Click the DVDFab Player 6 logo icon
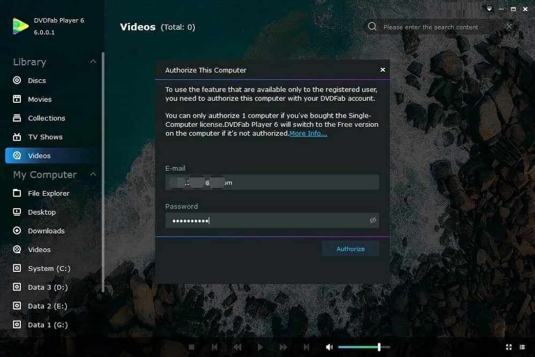Image resolution: width=535 pixels, height=357 pixels. 20,26
